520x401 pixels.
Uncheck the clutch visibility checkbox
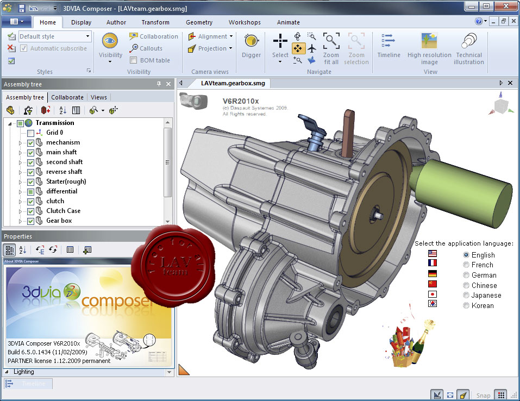[x=30, y=202]
